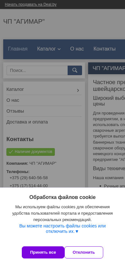Click phone number +375 (29) 640-56-58
The image size is (125, 270).
click(29, 178)
